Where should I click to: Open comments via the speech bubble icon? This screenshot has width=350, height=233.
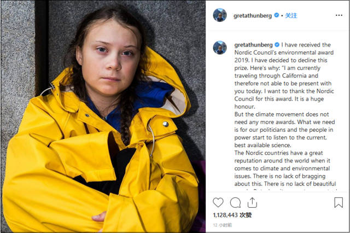click(x=235, y=203)
